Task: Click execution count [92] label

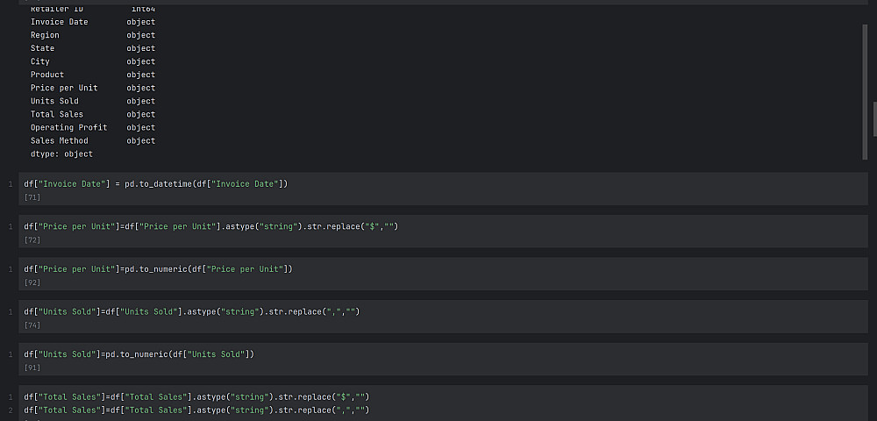Action: tap(32, 282)
